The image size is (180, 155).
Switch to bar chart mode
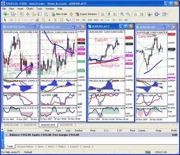click(103, 14)
